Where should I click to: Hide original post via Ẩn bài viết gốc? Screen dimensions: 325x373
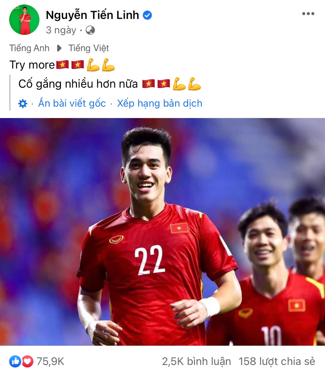click(x=72, y=103)
